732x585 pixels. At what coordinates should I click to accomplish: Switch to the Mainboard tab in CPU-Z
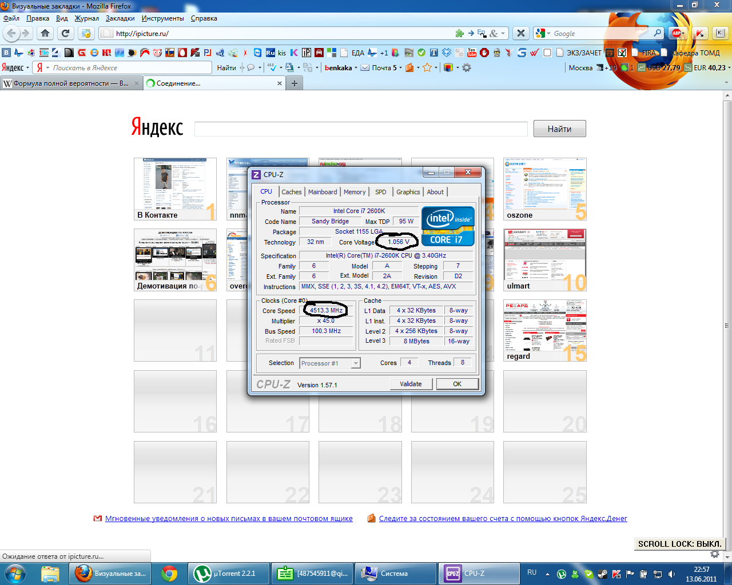point(323,192)
